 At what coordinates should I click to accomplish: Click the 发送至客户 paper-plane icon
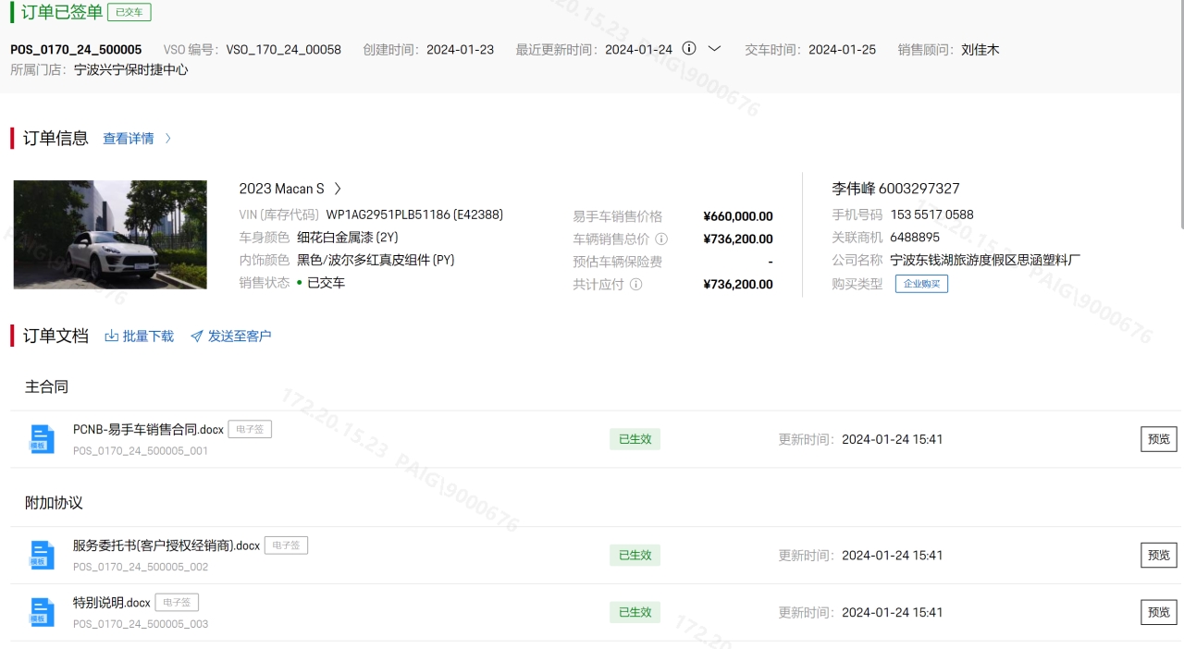pos(197,337)
